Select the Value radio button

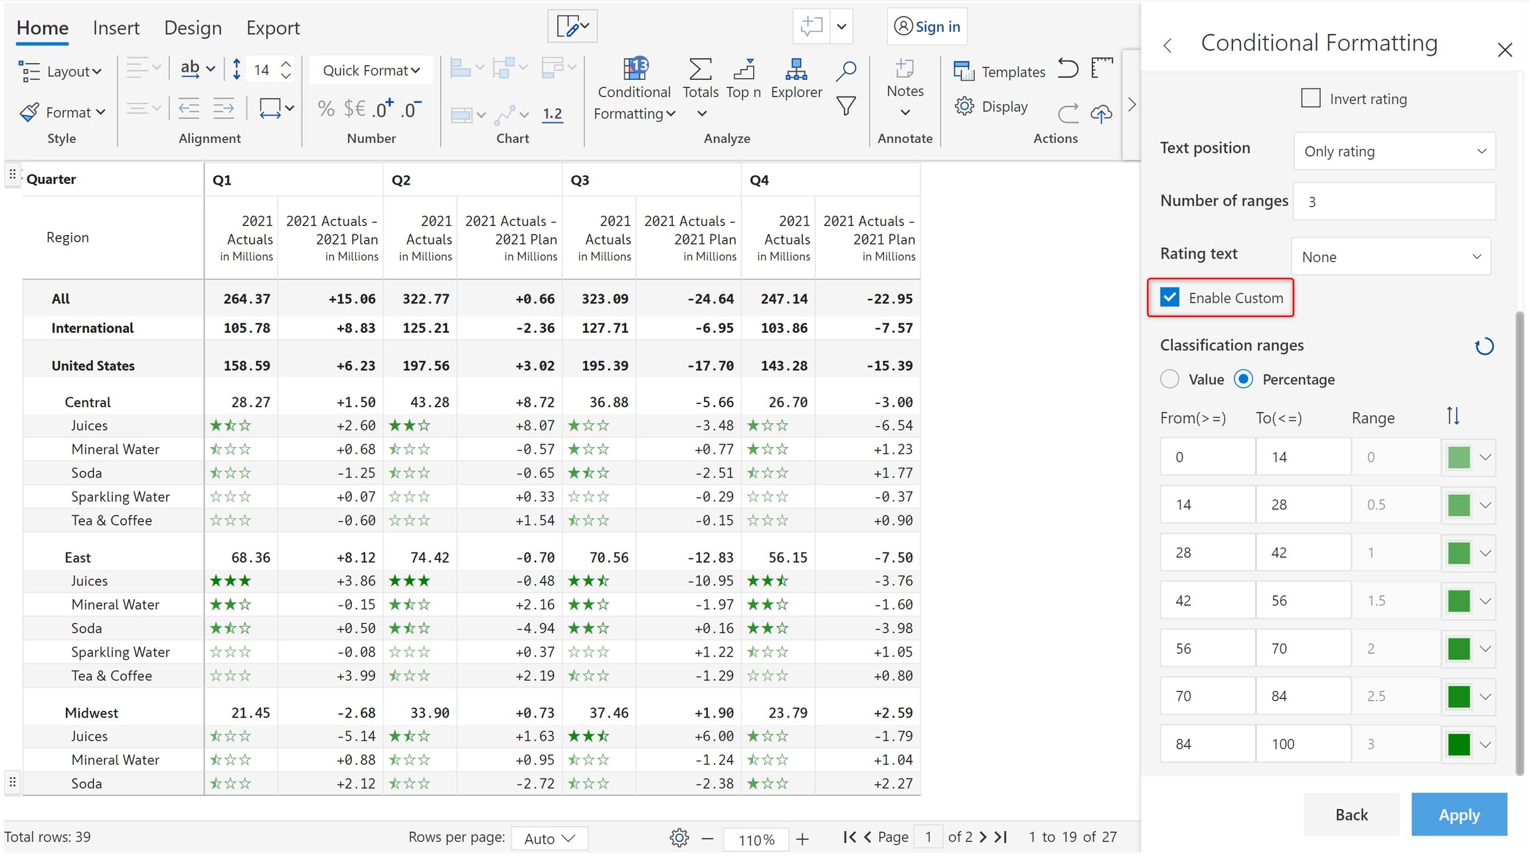click(1170, 379)
